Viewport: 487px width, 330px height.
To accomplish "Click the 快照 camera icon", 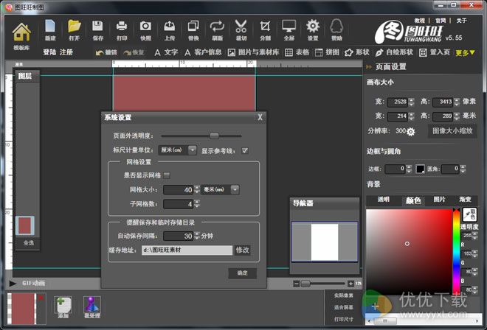I will [145, 26].
